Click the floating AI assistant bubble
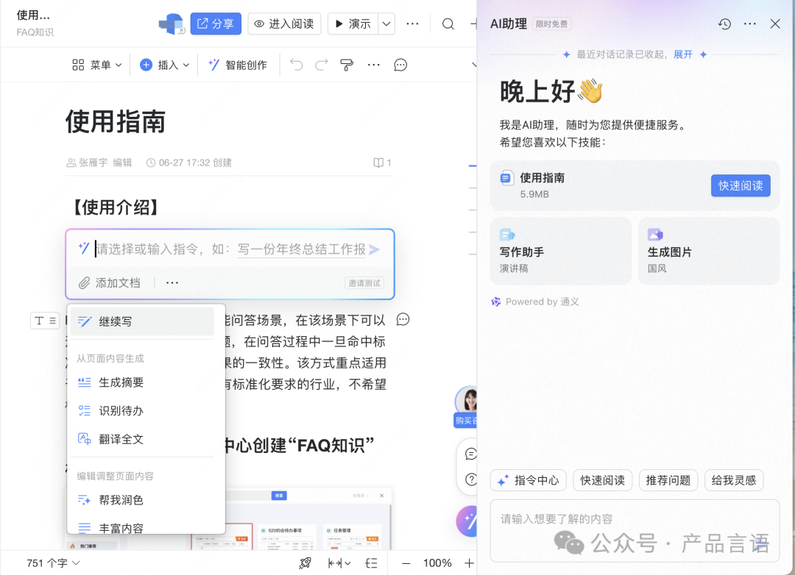795x575 pixels. (x=469, y=521)
